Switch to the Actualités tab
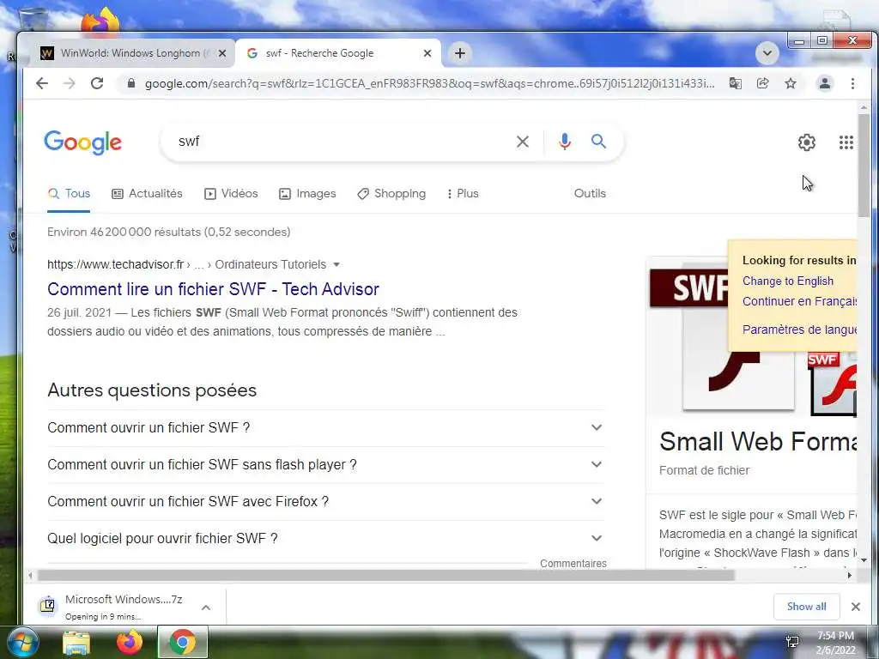The height and width of the screenshot is (659, 879). (147, 193)
